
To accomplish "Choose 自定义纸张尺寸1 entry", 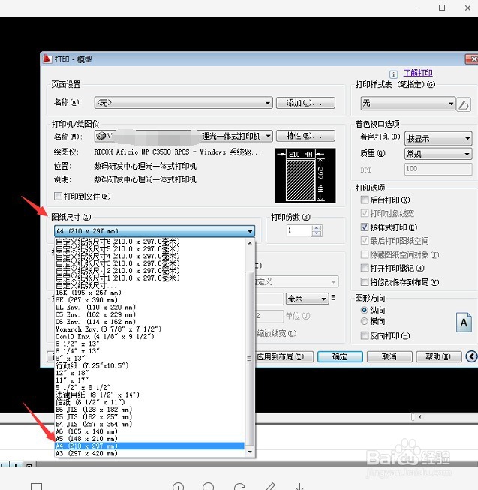I will [149, 278].
